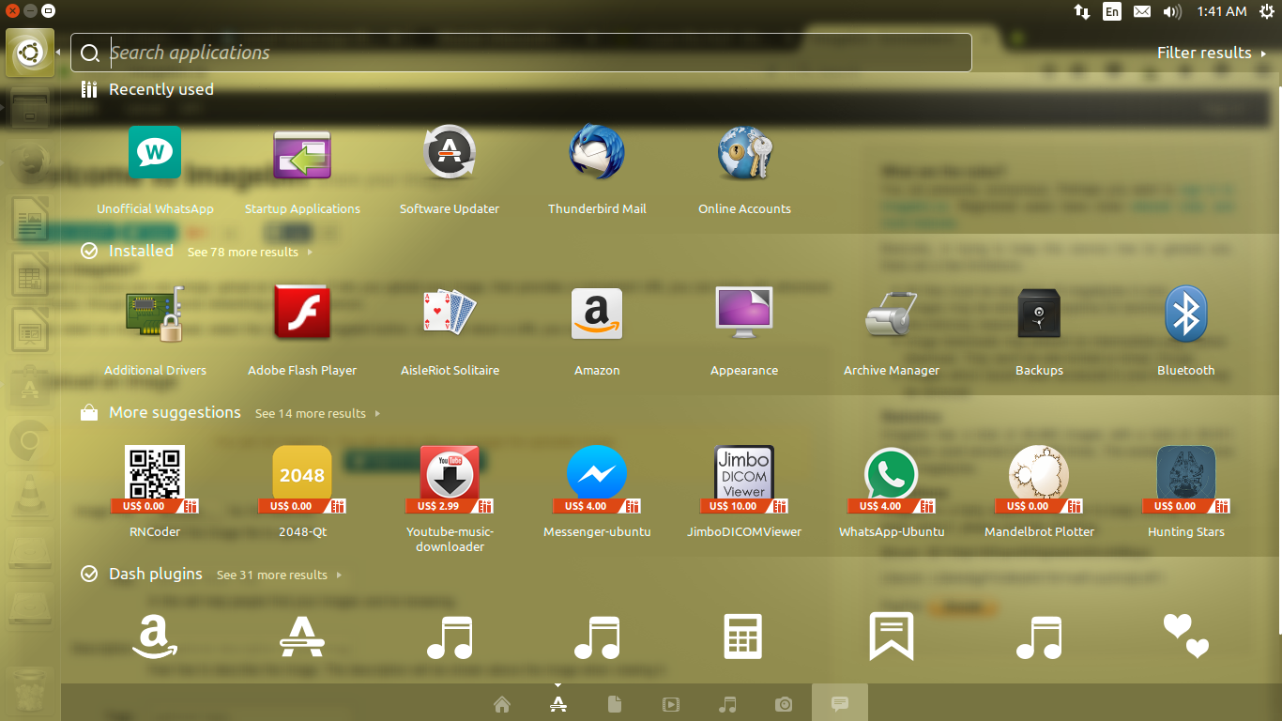1282x721 pixels.
Task: Expand See 78 more results
Action: pyautogui.click(x=250, y=252)
